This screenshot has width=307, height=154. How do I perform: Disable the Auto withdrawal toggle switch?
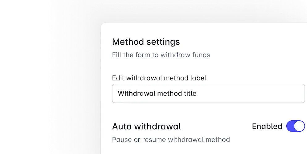295,126
